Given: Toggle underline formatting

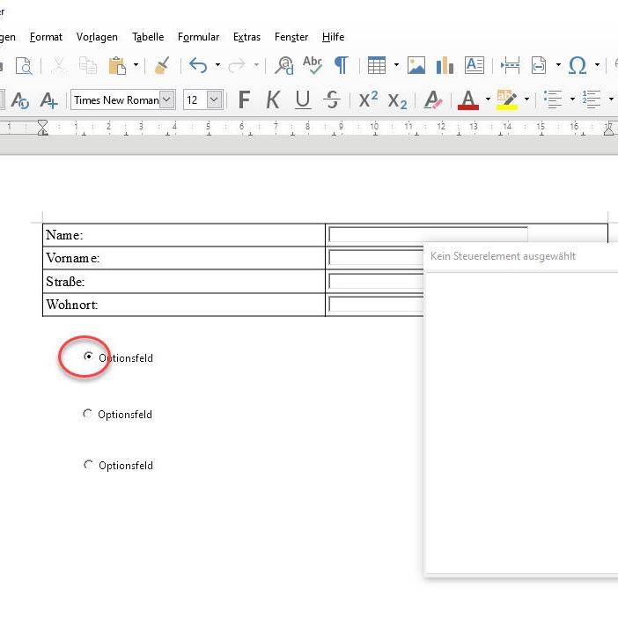Looking at the screenshot, I should click(303, 99).
